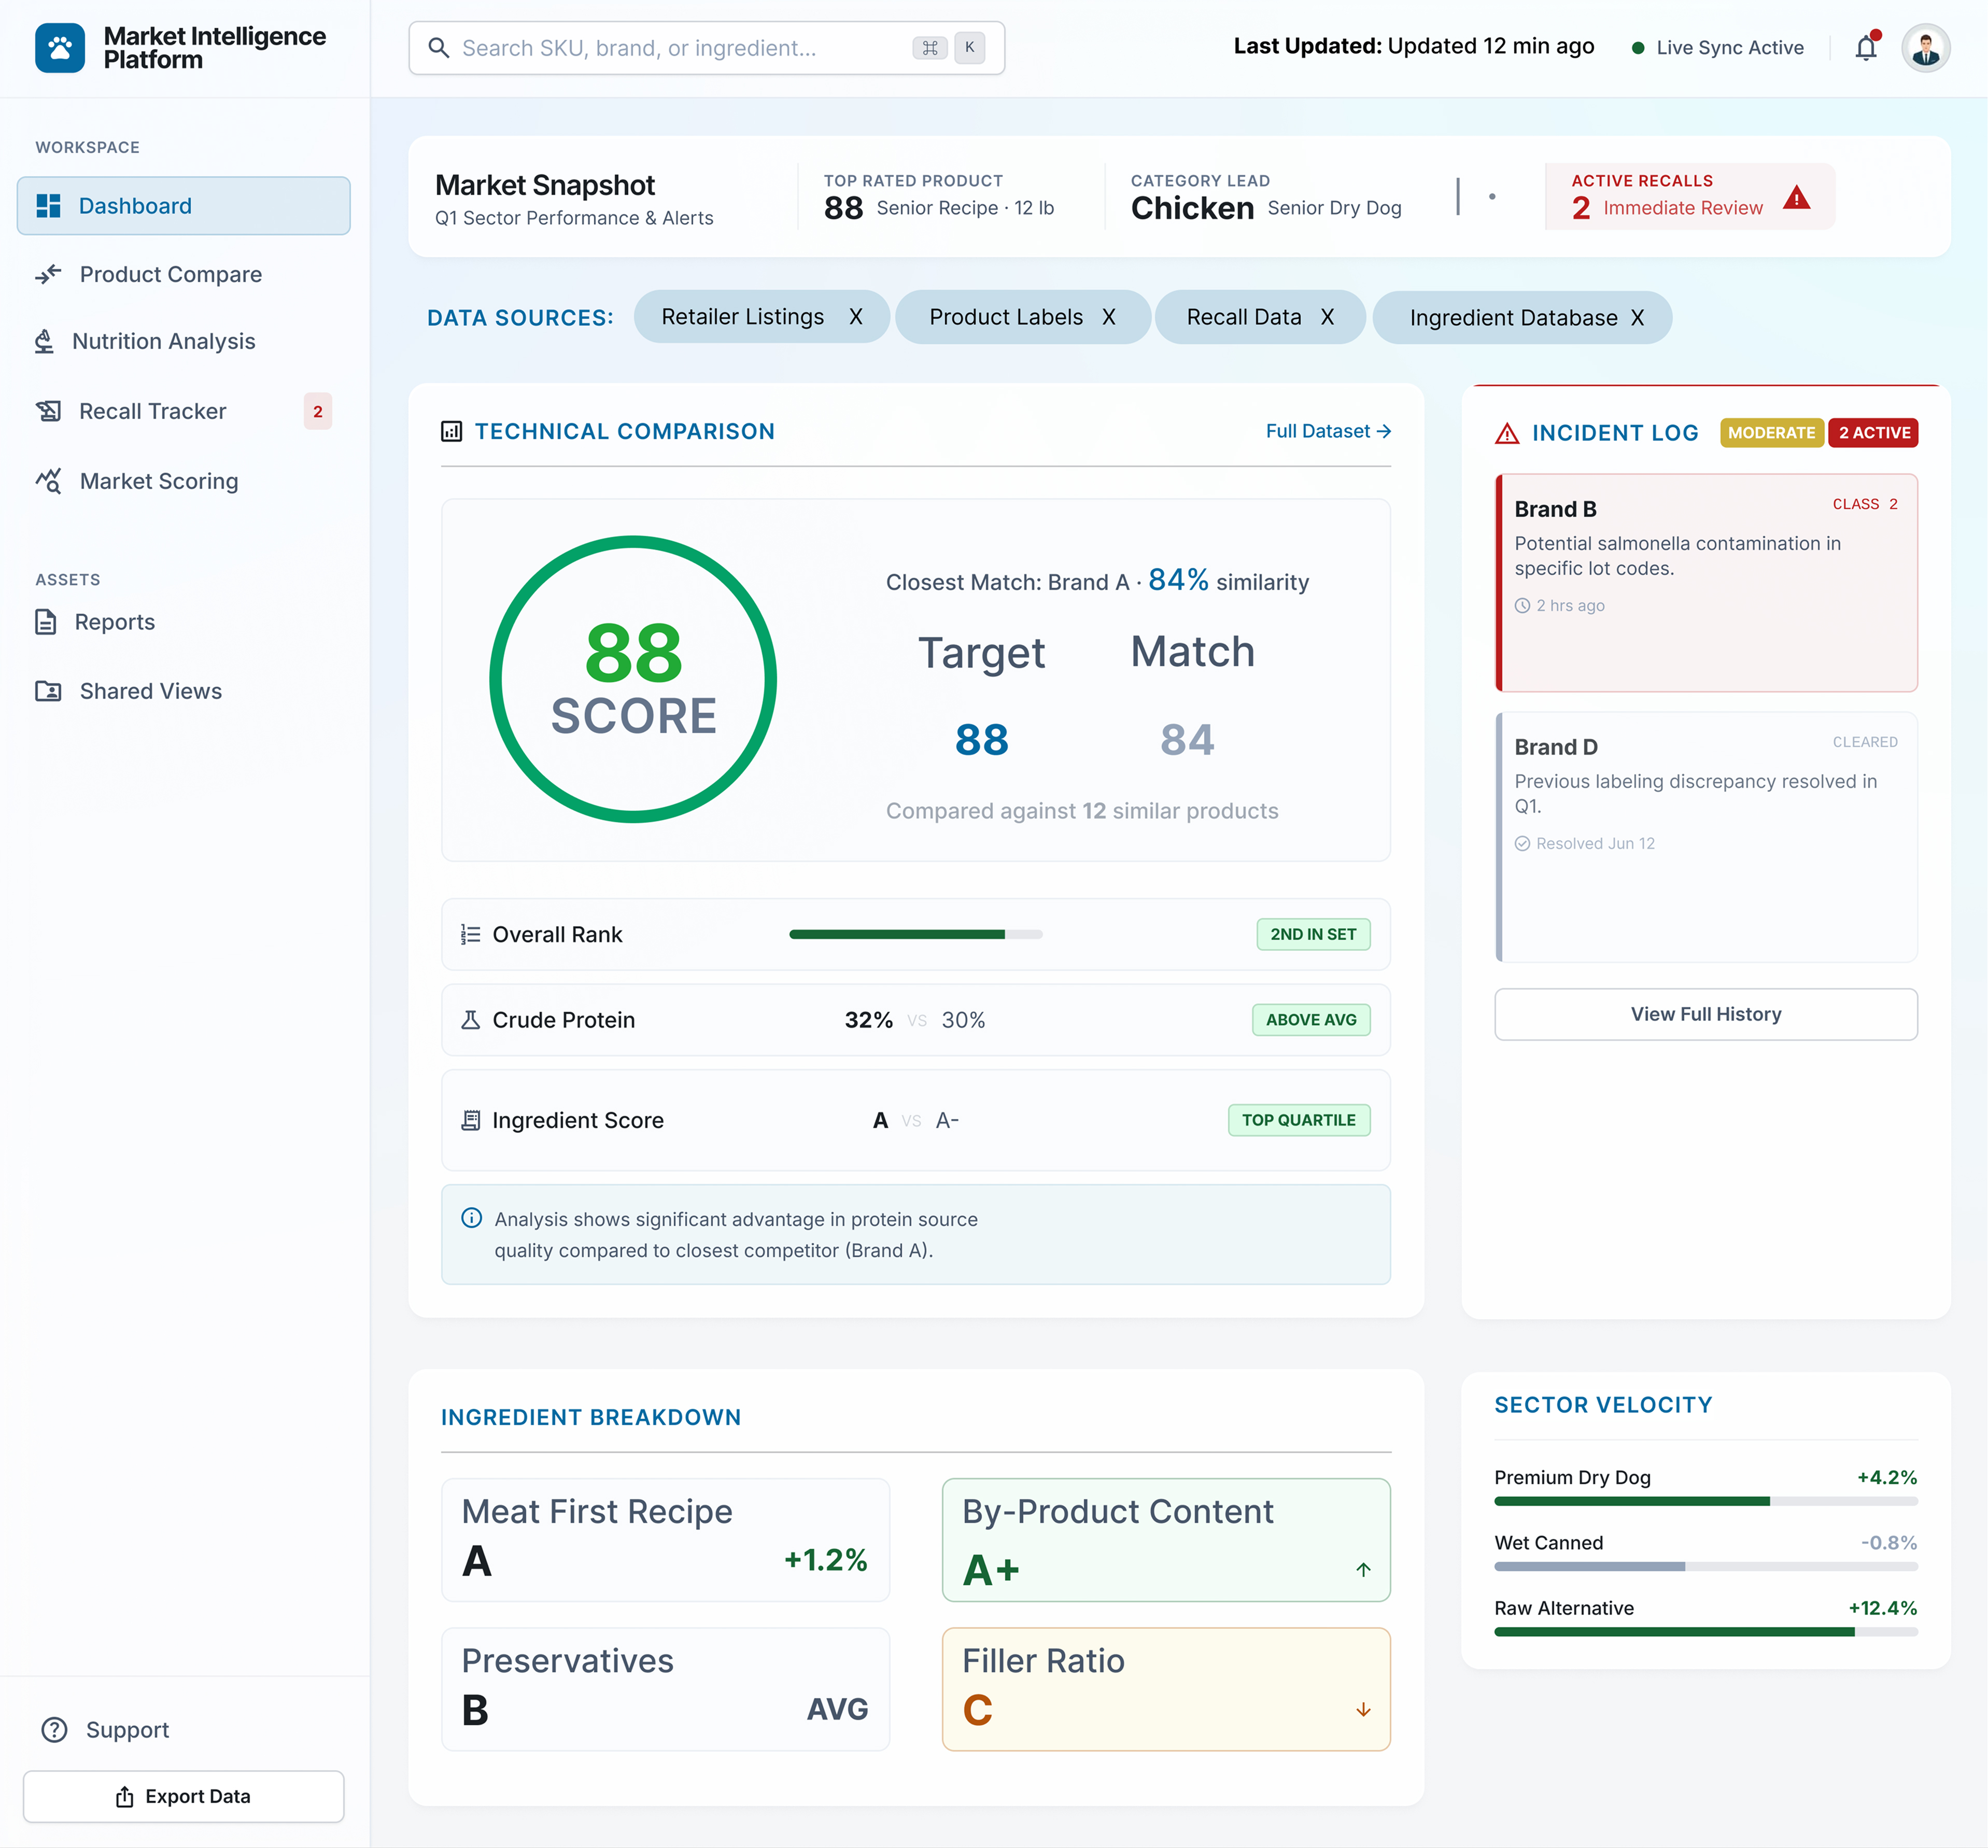Screen dimensions: 1988x1848
Task: Click the 88 score circle
Action: pyautogui.click(x=633, y=680)
